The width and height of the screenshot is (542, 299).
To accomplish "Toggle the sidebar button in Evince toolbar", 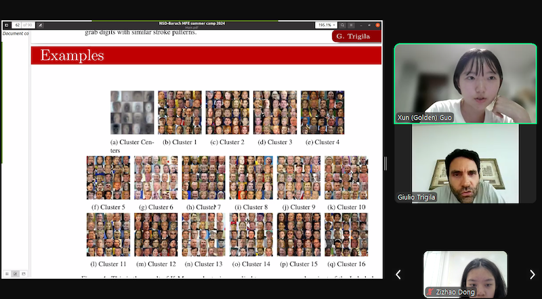I will pyautogui.click(x=6, y=25).
